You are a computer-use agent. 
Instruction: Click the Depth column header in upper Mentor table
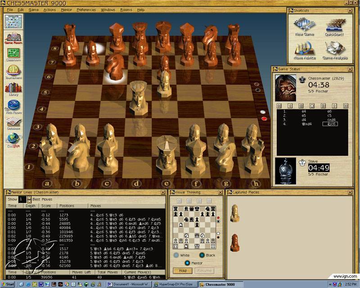[x=31, y=206]
